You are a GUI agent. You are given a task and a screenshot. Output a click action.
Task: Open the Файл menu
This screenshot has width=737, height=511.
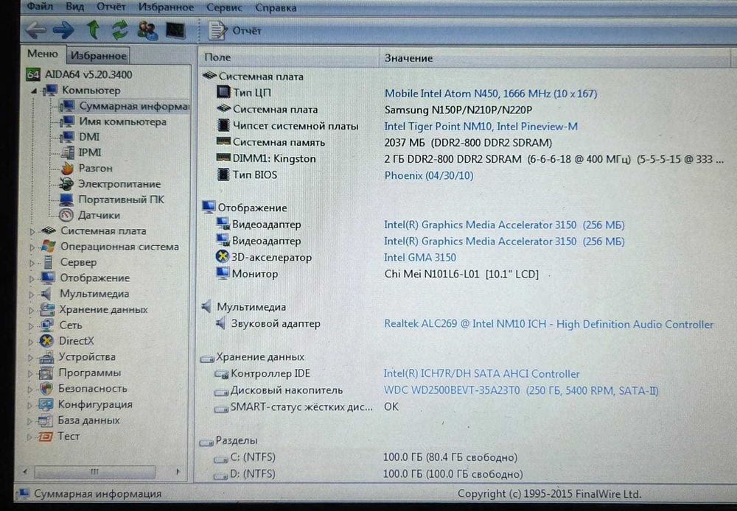[40, 7]
